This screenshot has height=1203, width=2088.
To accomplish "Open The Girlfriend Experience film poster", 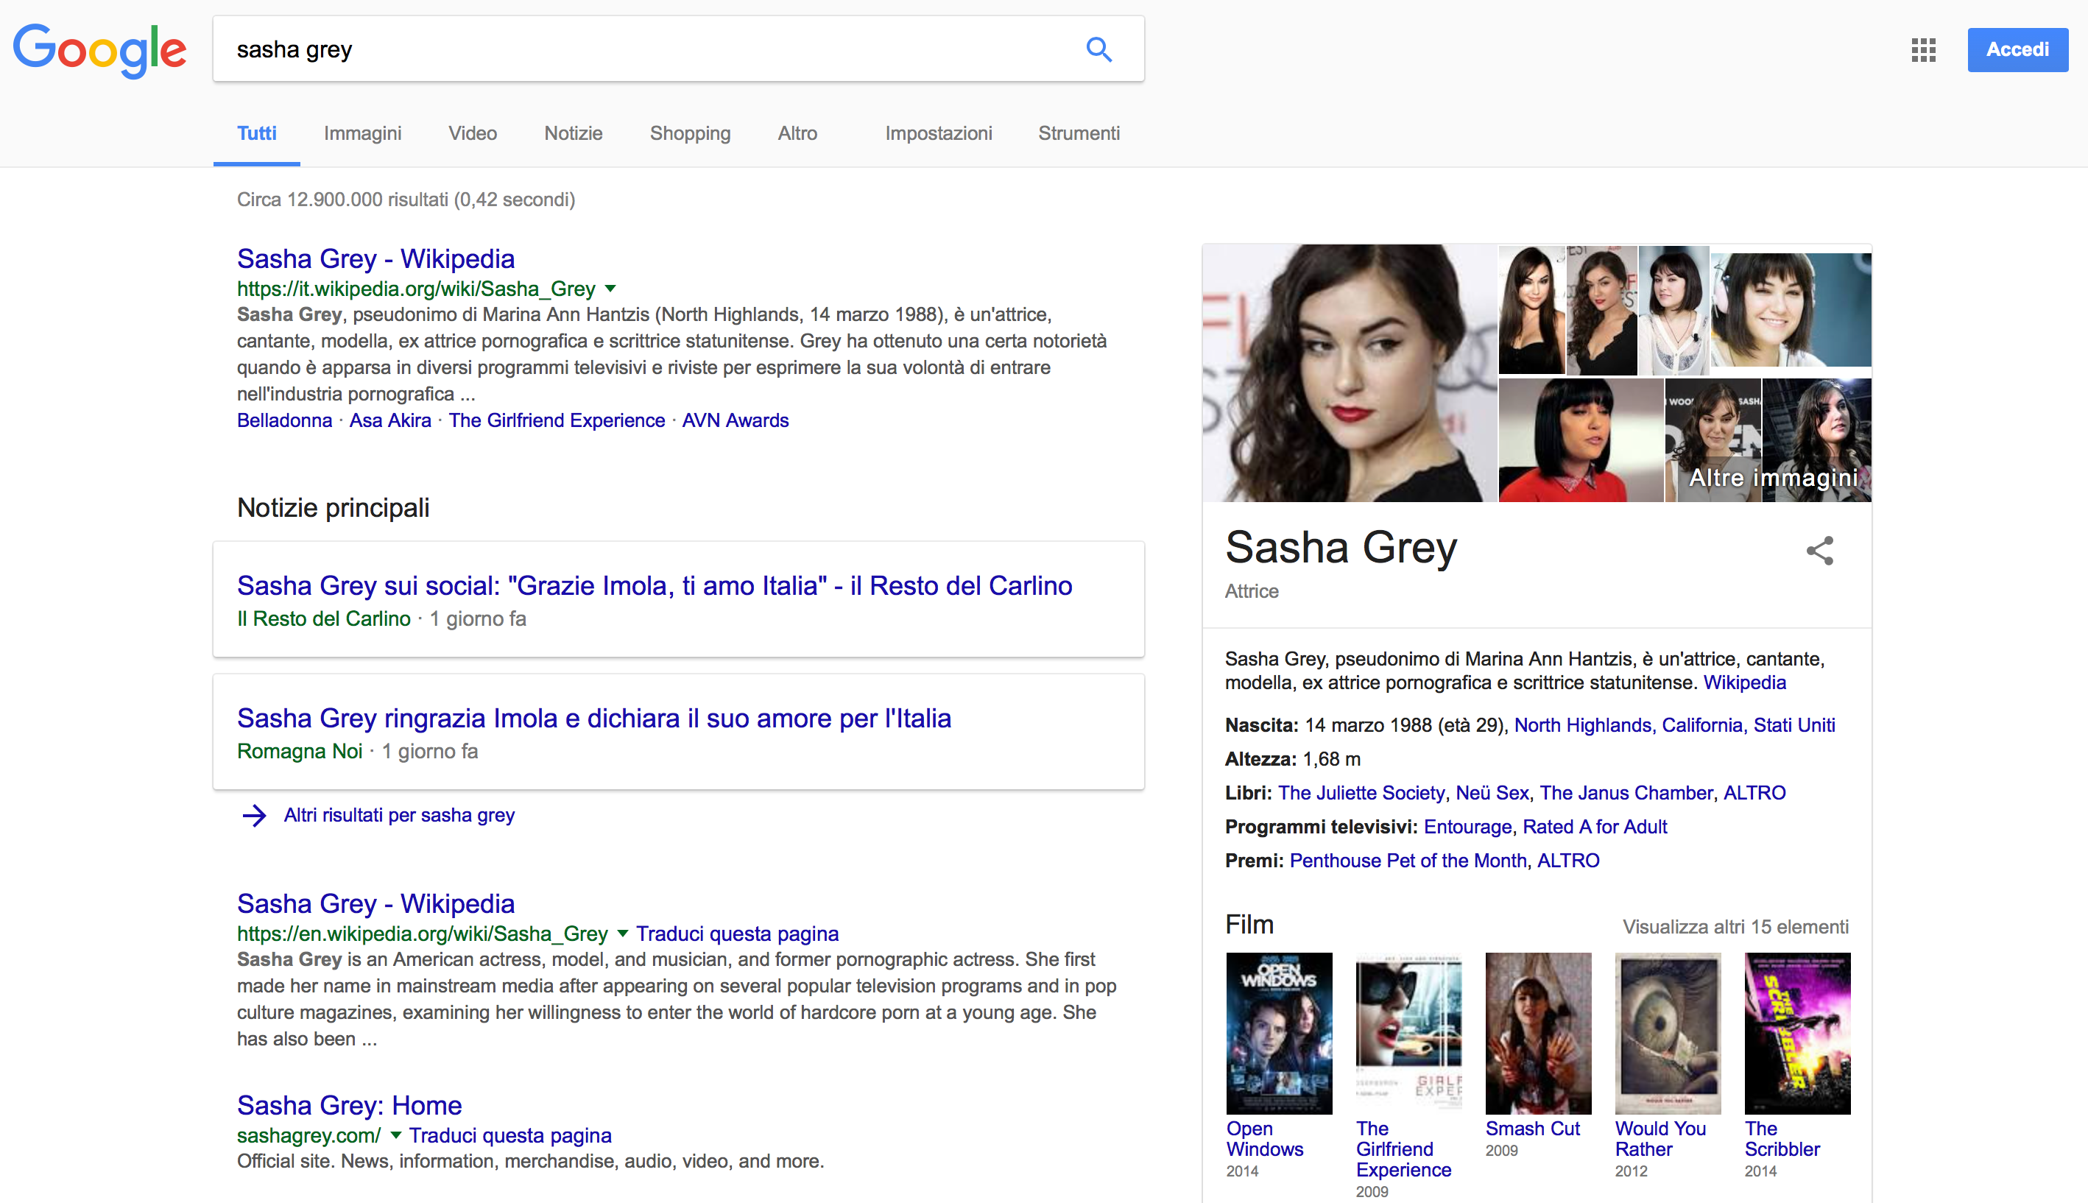I will (x=1408, y=1034).
